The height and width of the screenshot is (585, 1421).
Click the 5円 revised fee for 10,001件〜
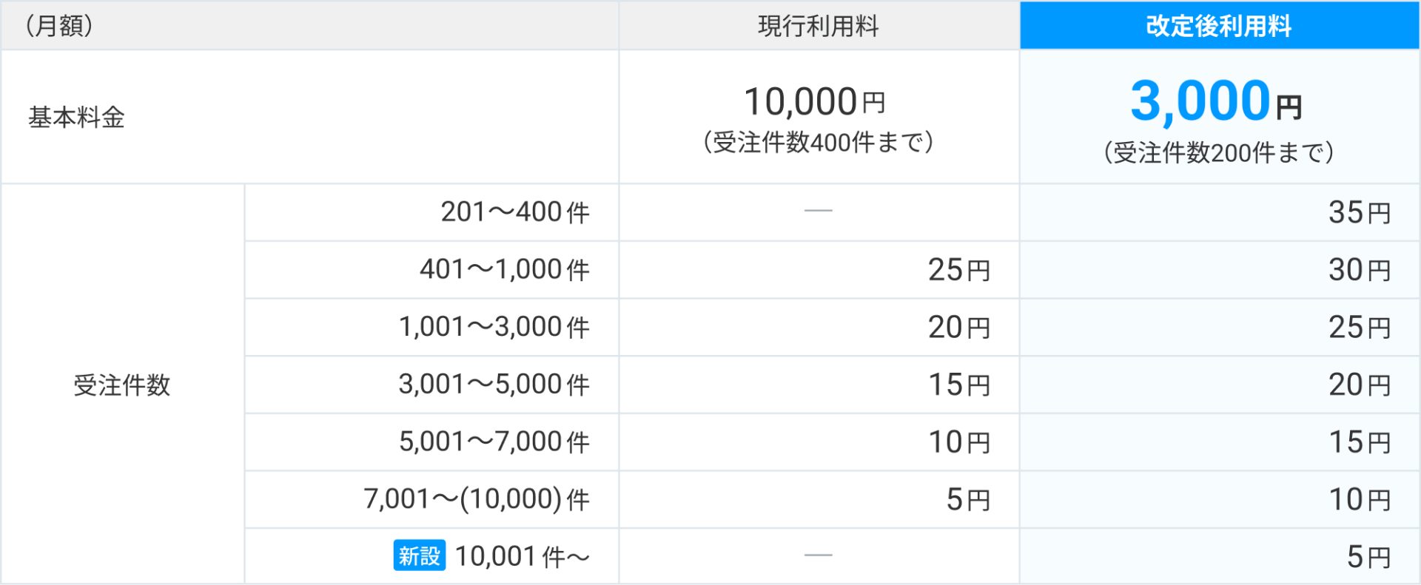click(1368, 557)
